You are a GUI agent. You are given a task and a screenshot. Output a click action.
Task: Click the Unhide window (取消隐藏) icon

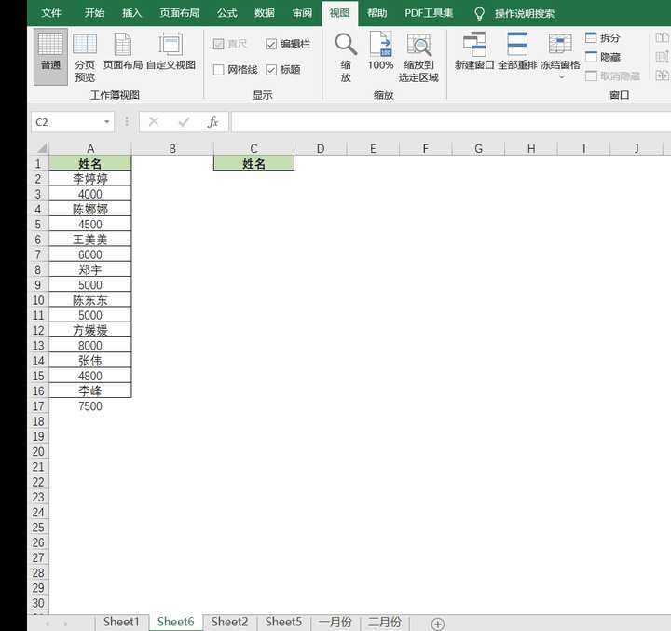click(591, 76)
